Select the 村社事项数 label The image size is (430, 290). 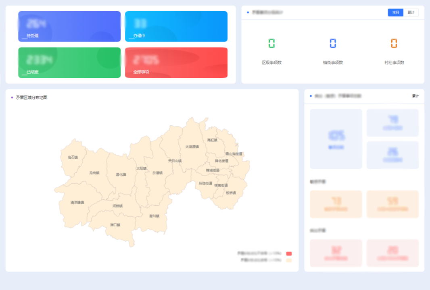[x=394, y=62]
